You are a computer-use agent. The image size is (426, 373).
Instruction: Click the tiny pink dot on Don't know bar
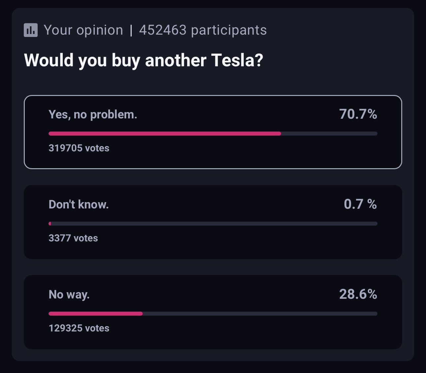50,224
